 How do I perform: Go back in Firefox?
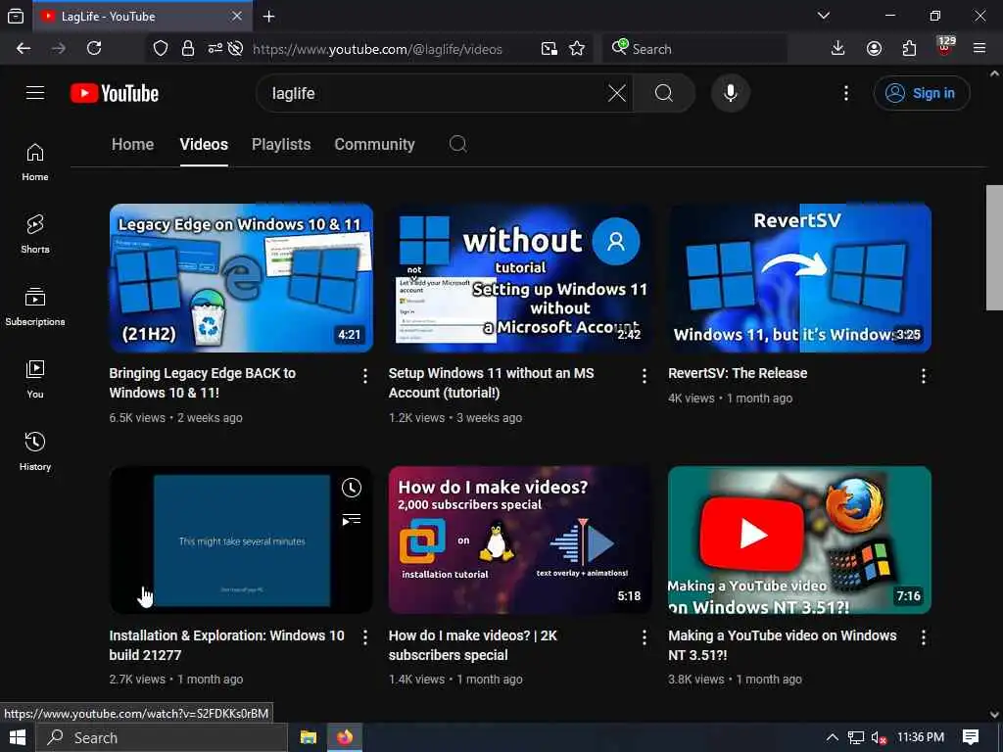[24, 49]
